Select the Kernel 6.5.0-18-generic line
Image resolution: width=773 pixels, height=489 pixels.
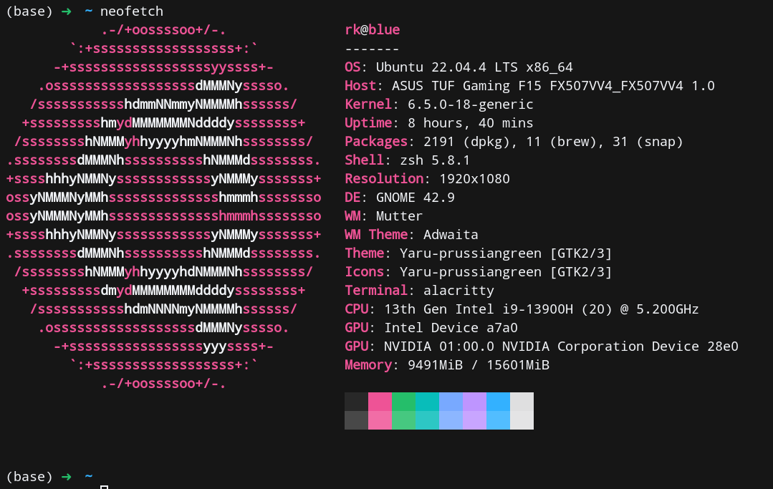click(x=438, y=105)
